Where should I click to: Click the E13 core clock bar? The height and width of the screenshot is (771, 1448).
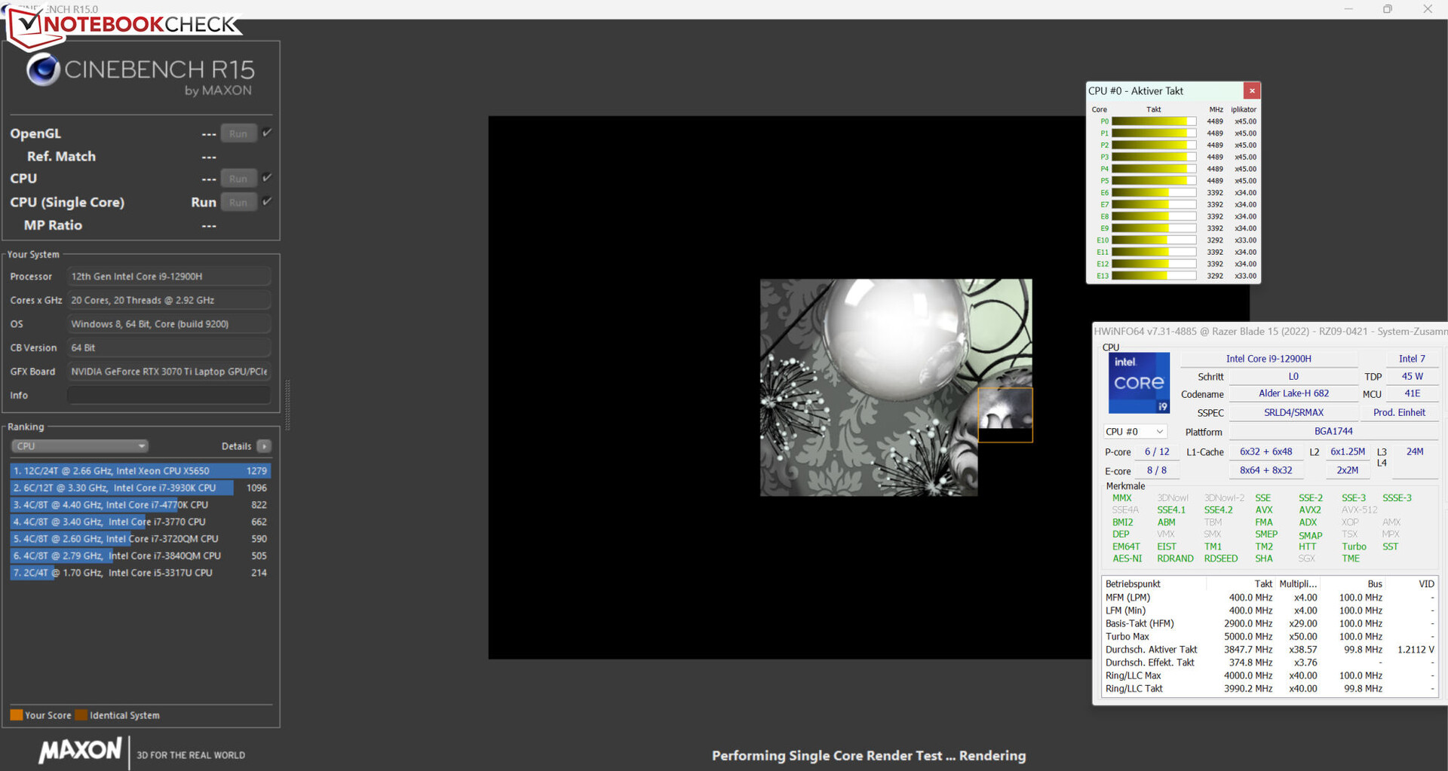coord(1154,276)
